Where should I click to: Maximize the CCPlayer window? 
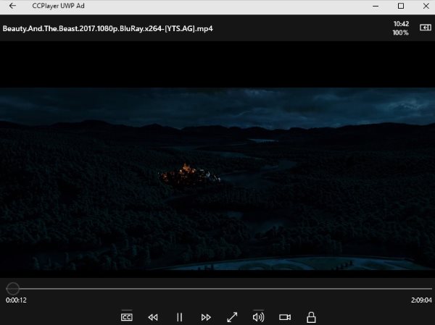pyautogui.click(x=401, y=6)
